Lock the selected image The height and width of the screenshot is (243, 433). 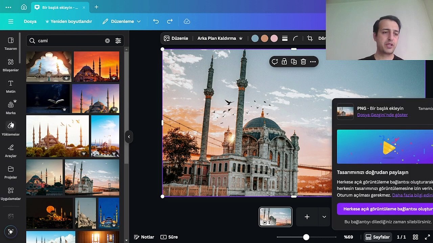[284, 62]
